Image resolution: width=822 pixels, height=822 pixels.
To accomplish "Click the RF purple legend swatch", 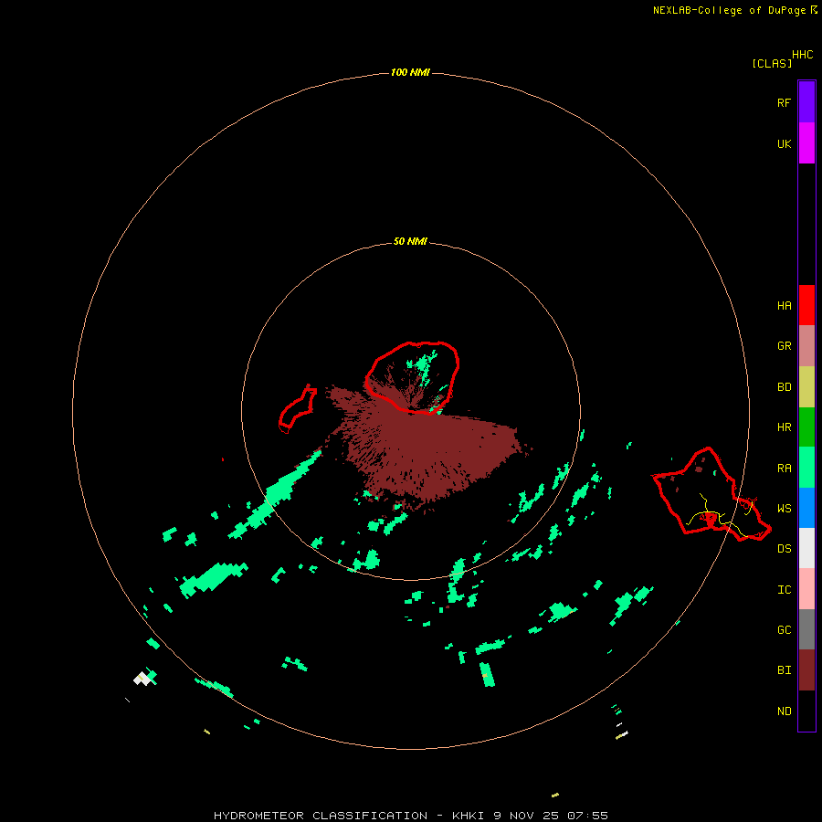I will point(806,102).
